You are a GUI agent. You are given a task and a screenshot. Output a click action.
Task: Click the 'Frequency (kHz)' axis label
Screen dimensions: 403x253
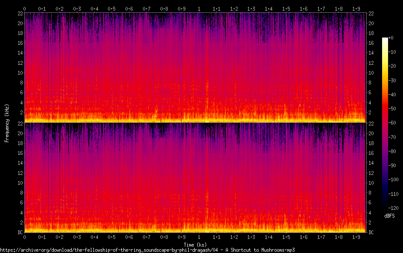(6, 123)
